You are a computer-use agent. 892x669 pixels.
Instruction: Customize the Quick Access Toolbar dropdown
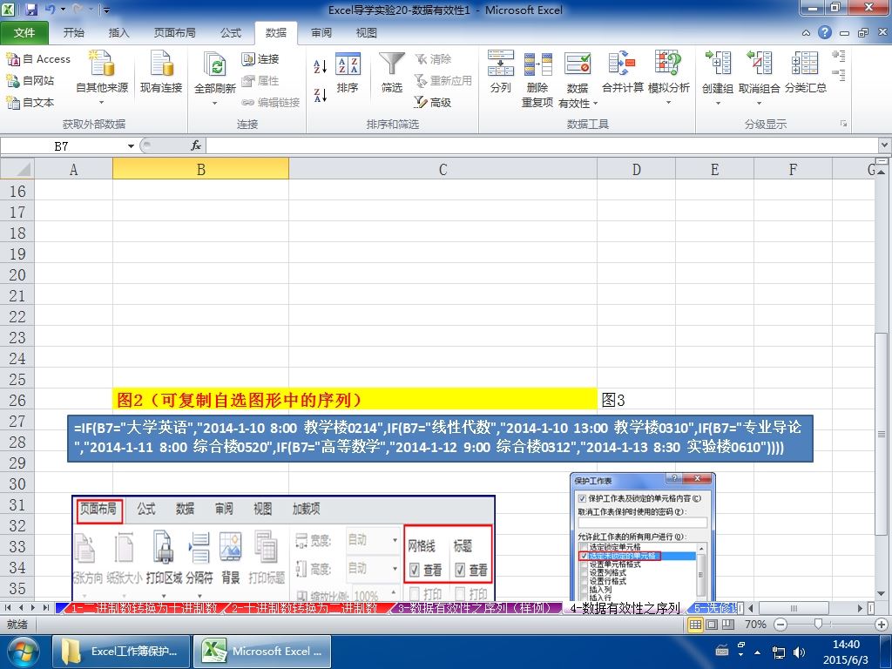pyautogui.click(x=105, y=10)
